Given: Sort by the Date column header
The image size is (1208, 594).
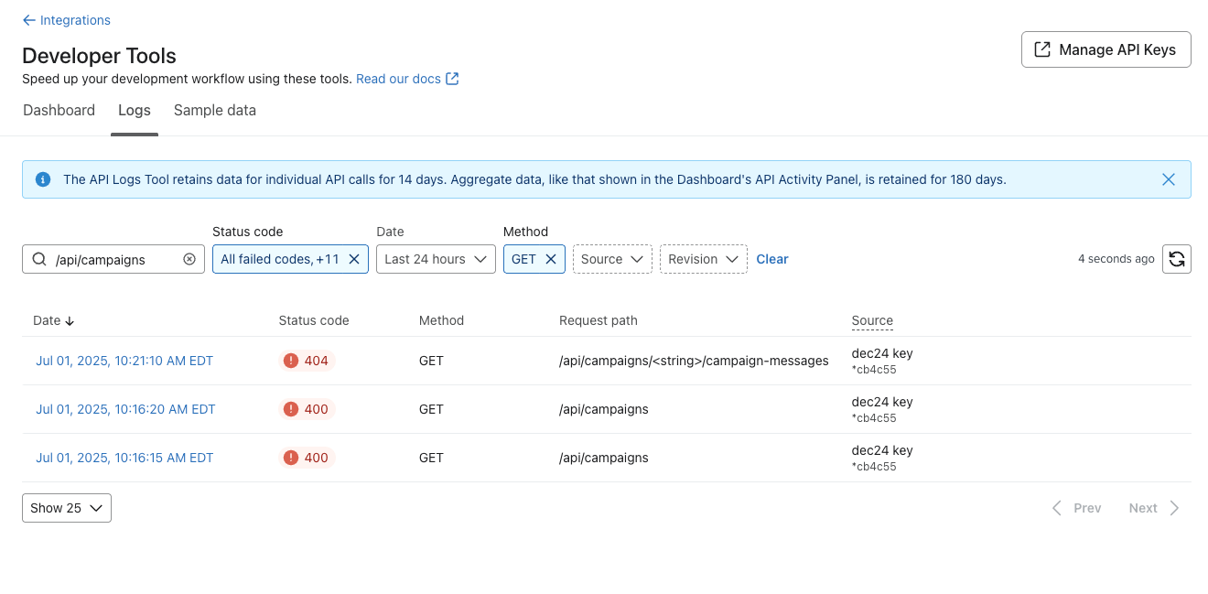Looking at the screenshot, I should (x=54, y=320).
